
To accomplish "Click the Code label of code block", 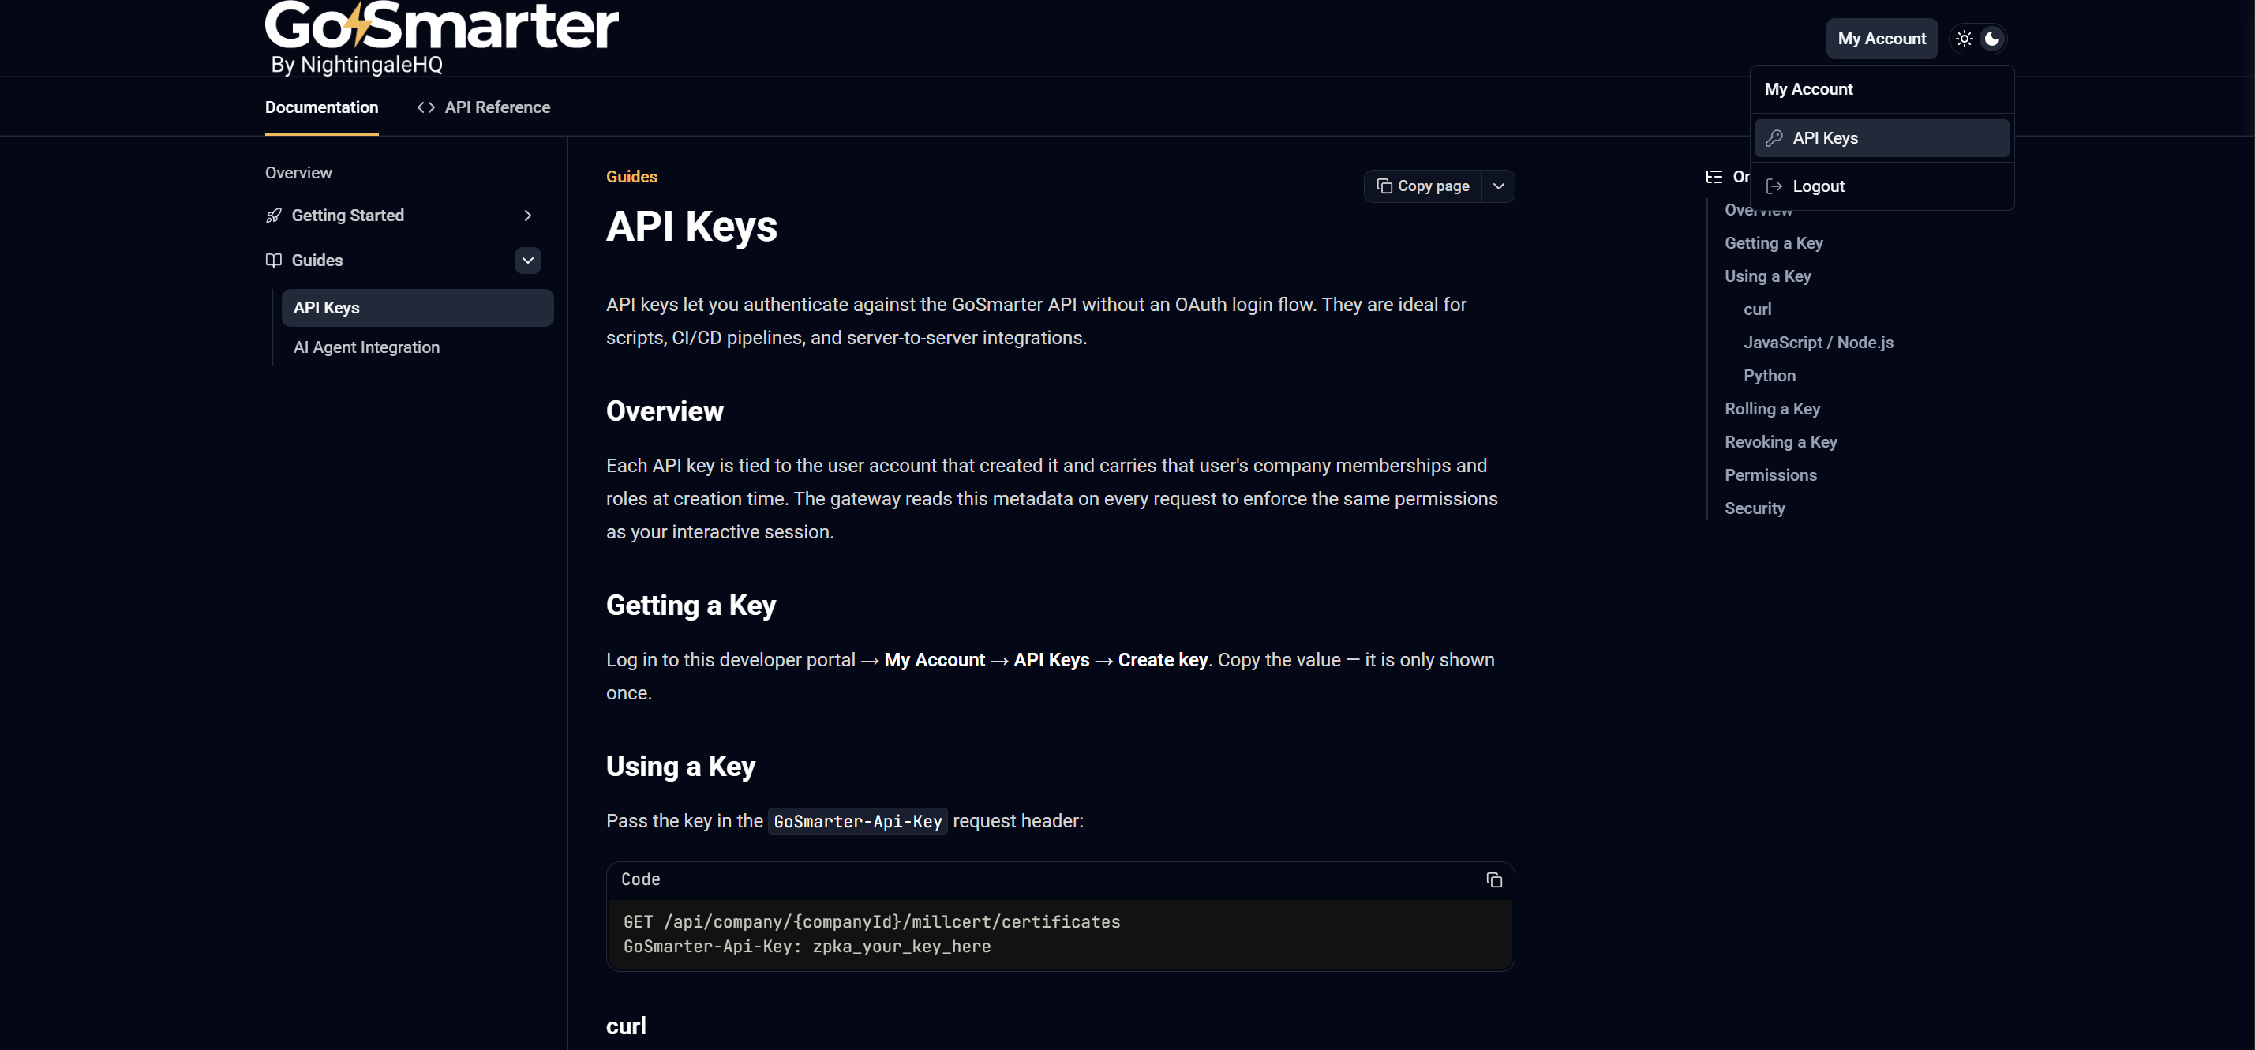I will tap(640, 879).
